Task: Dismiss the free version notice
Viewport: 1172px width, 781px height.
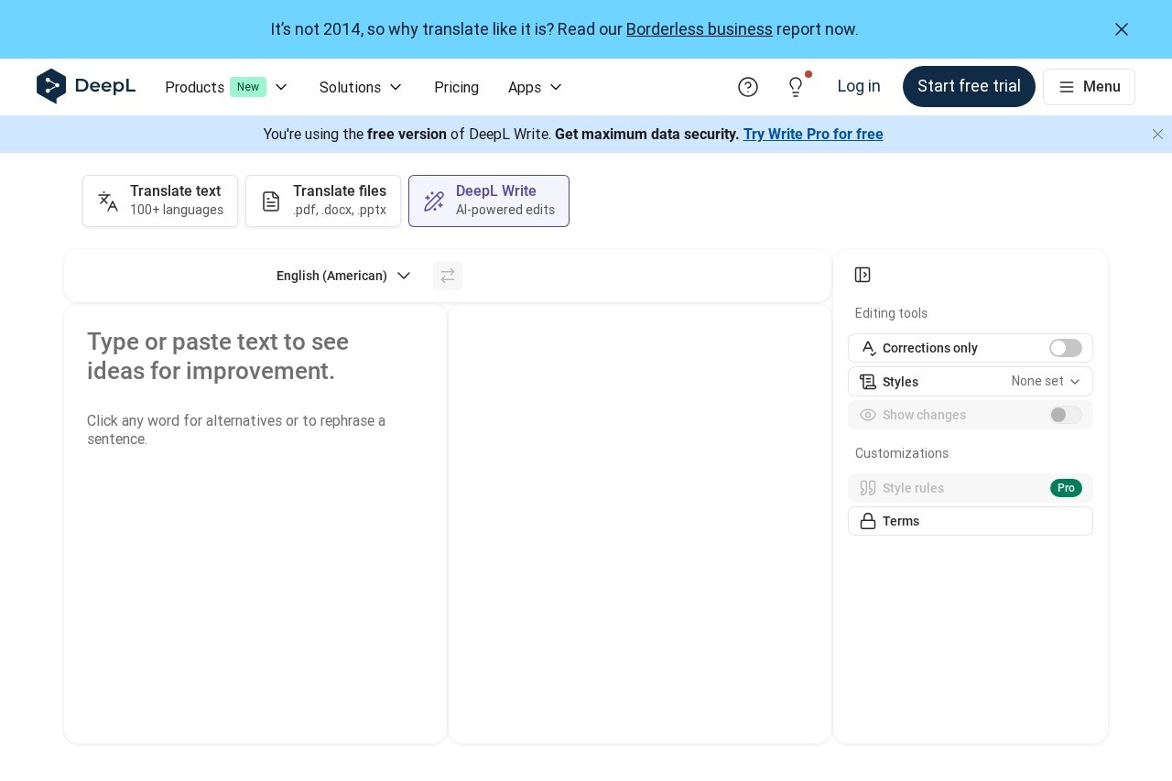Action: (1157, 135)
